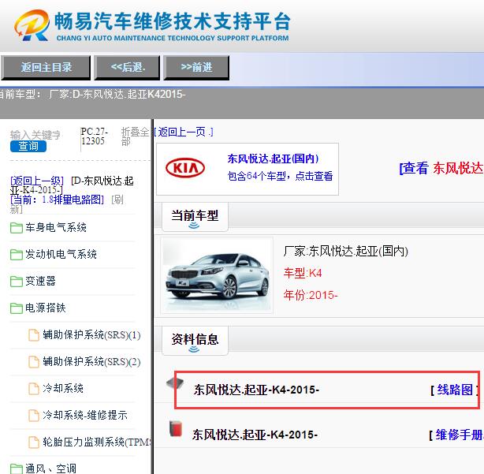Click 厂家:东风悦达.起亚(国内) text
The width and height of the screenshot is (484, 474).
coord(346,252)
